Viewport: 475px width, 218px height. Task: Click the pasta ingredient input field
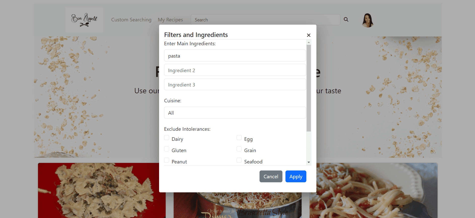coord(235,56)
